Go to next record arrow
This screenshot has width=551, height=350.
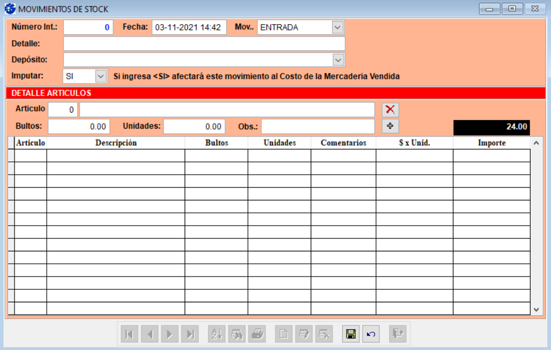click(170, 334)
